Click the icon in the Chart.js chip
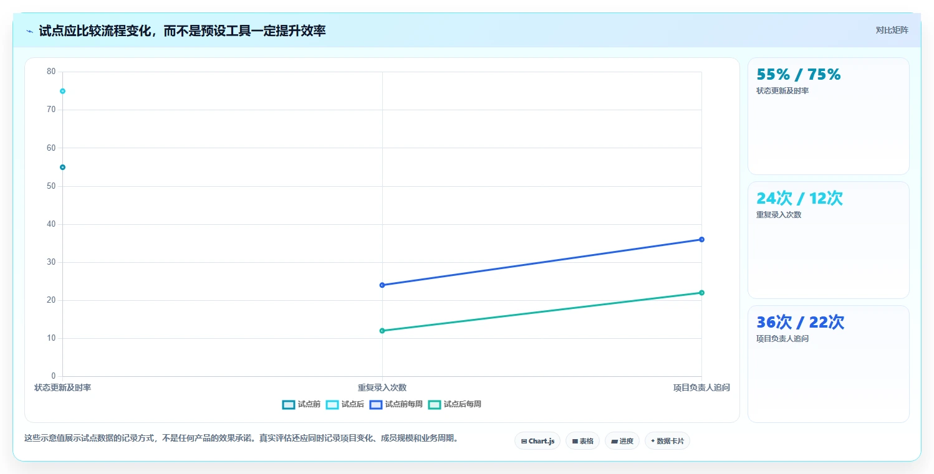Image resolution: width=934 pixels, height=474 pixels. pos(524,441)
